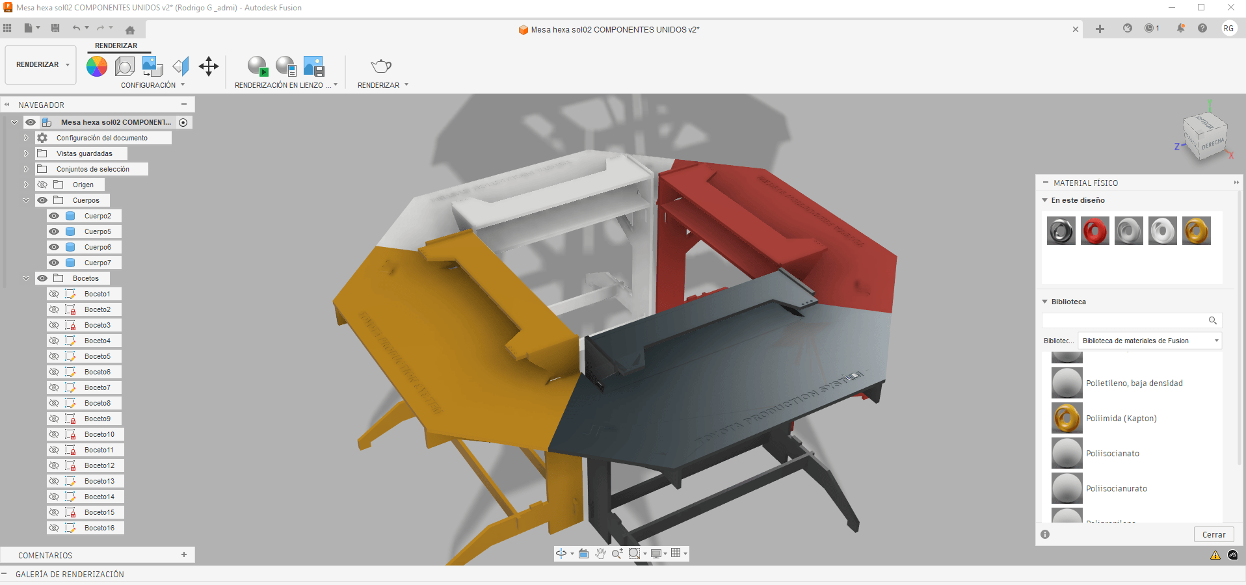Select the red material swatch
The width and height of the screenshot is (1246, 585).
(1095, 231)
